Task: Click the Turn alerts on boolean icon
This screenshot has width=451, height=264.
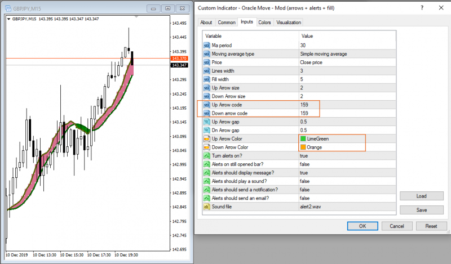Action: (206, 156)
